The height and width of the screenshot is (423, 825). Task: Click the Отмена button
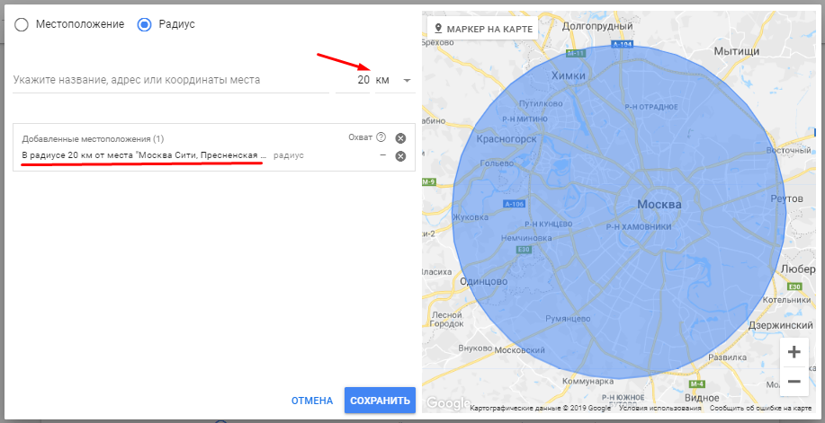pos(312,401)
